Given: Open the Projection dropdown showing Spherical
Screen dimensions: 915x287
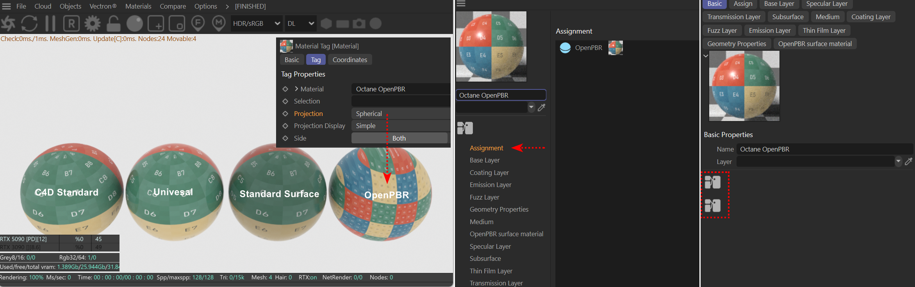Looking at the screenshot, I should pyautogui.click(x=401, y=114).
